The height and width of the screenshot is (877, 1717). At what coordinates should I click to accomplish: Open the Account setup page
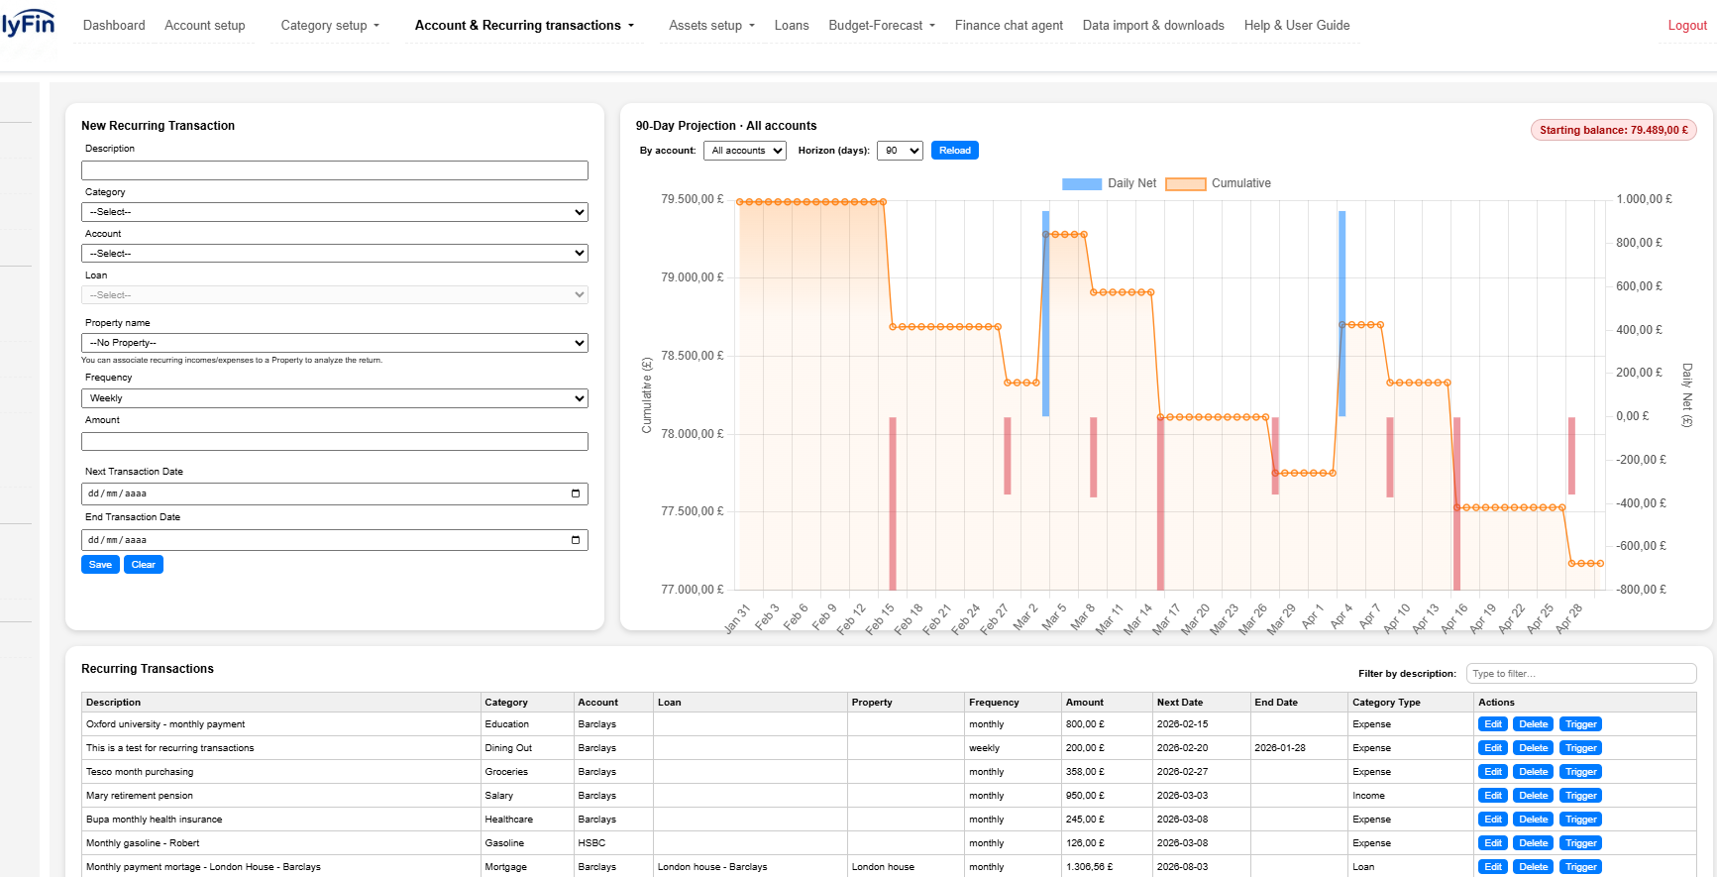click(205, 26)
